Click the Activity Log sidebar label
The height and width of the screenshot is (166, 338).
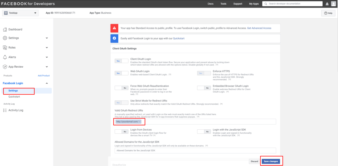16,110
